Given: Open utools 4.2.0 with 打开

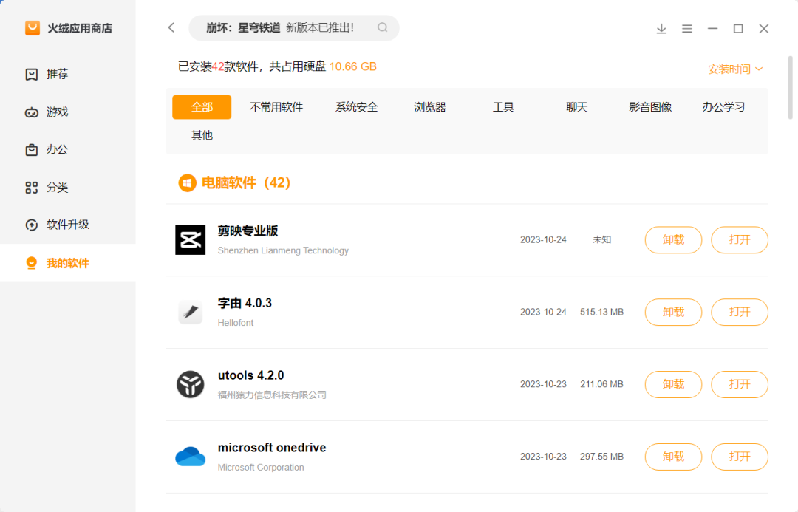Looking at the screenshot, I should click(740, 384).
